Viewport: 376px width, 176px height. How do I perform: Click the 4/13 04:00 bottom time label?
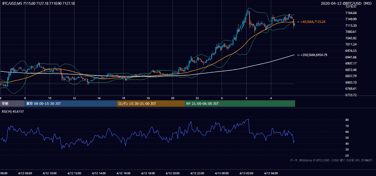(x=271, y=173)
